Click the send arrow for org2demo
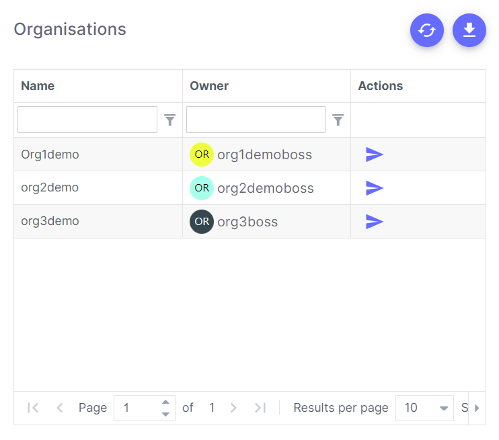Viewport: 499px width, 440px height. coord(375,188)
